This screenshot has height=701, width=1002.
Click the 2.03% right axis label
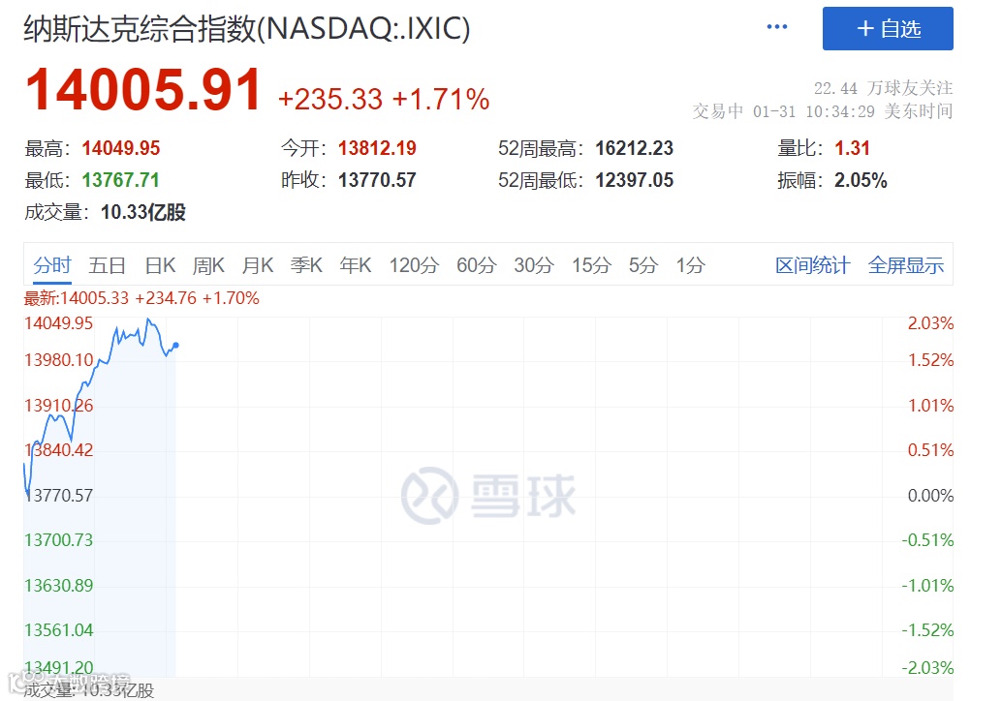930,323
